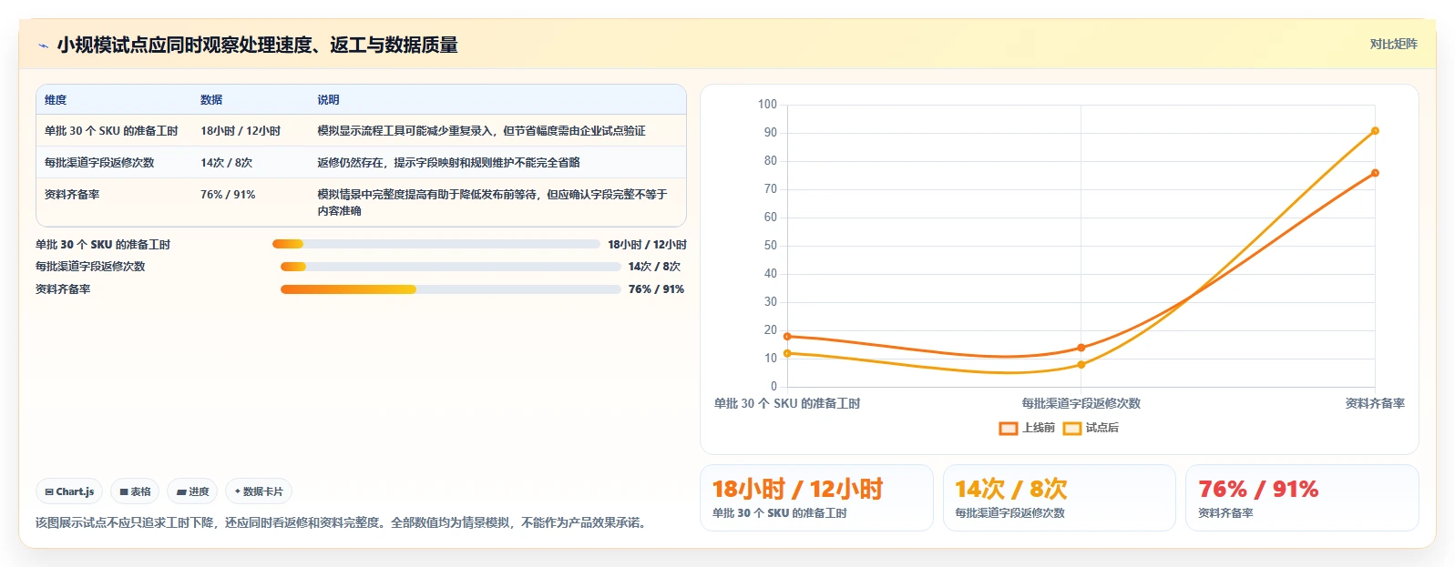Image resolution: width=1455 pixels, height=567 pixels.
Task: Open the 76% / 91% summary card
Action: click(x=1302, y=498)
